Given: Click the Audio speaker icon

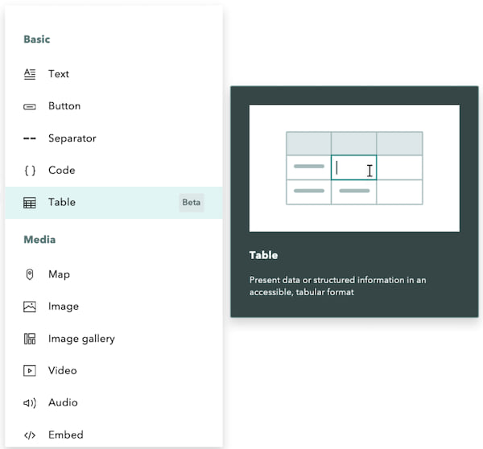Looking at the screenshot, I should point(30,402).
